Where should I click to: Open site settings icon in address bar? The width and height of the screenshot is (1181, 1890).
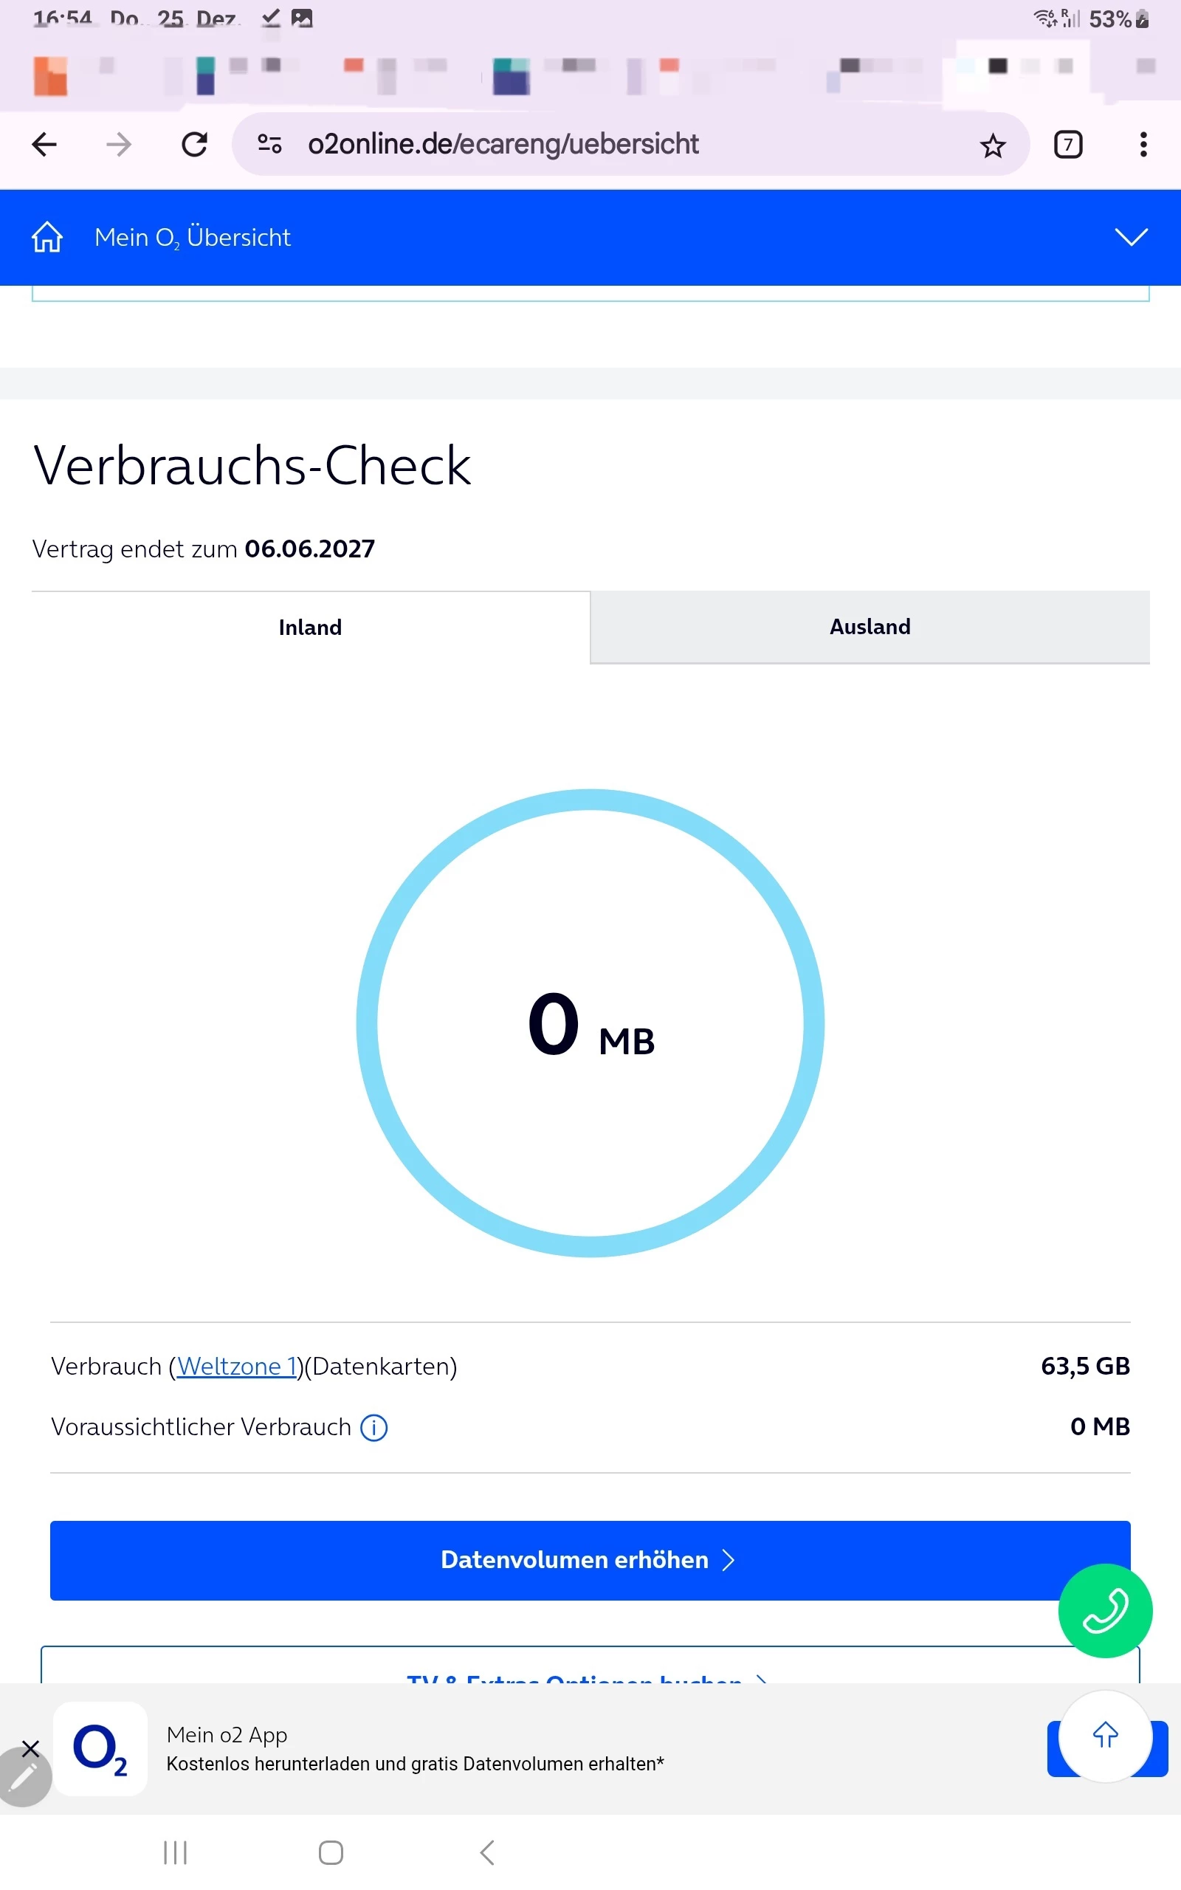(269, 144)
